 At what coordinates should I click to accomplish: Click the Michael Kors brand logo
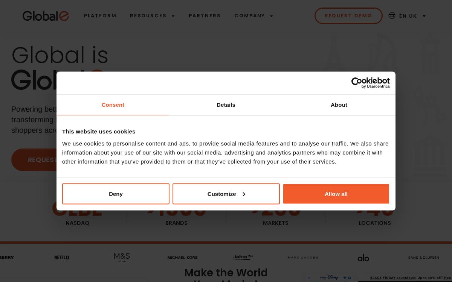(x=183, y=258)
